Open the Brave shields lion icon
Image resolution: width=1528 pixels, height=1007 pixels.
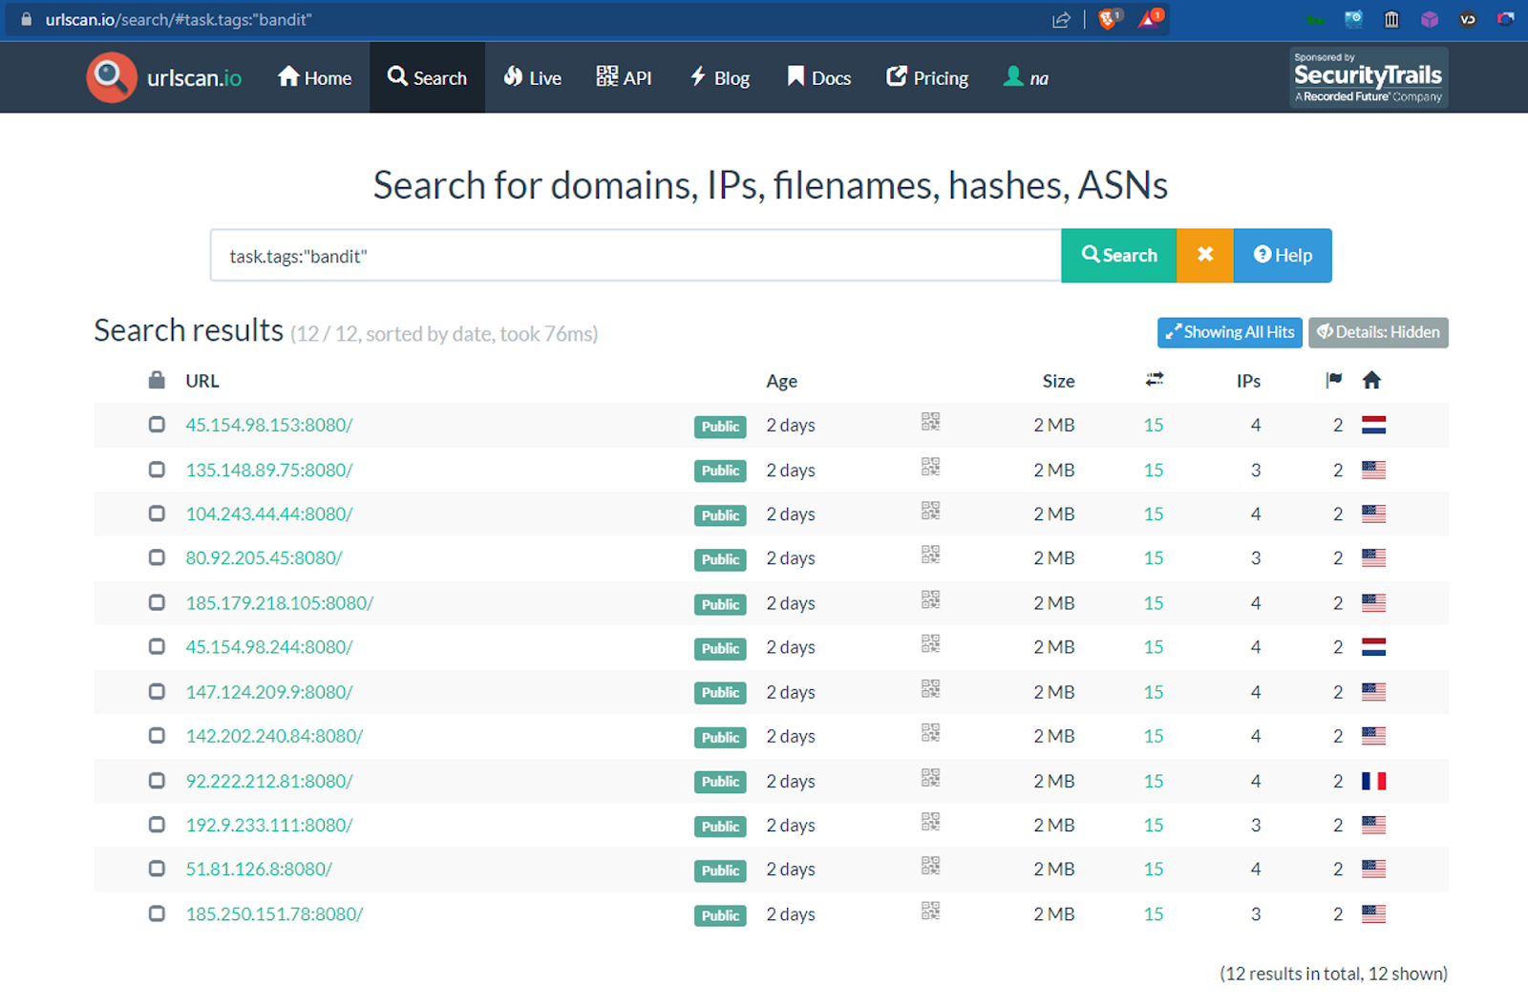pyautogui.click(x=1108, y=19)
